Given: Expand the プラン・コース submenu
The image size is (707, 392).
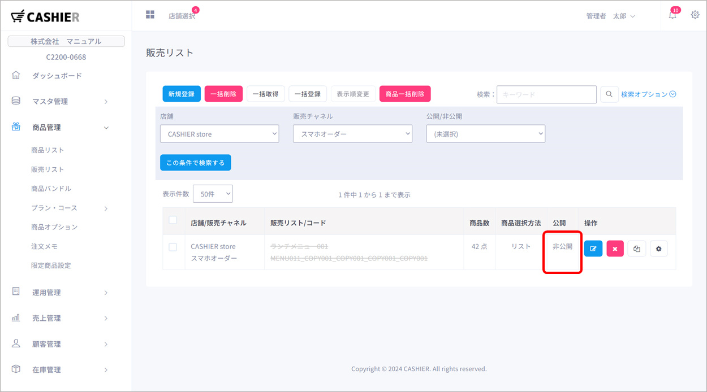Looking at the screenshot, I should pyautogui.click(x=70, y=208).
